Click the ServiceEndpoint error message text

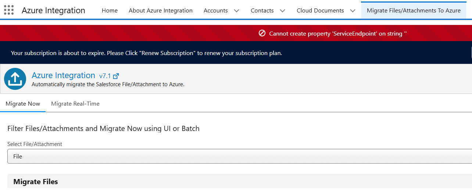pos(338,34)
